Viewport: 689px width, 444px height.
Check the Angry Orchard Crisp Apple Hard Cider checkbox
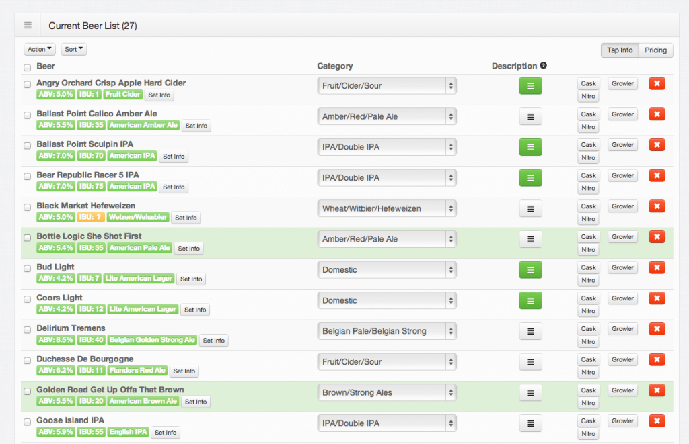[27, 84]
